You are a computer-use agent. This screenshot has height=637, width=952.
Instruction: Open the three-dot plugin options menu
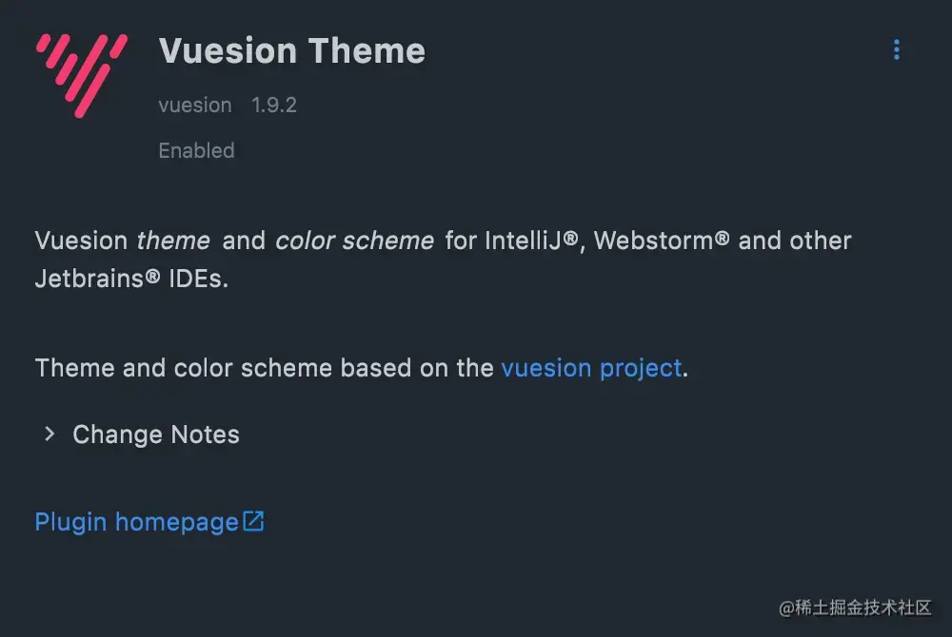[x=896, y=49]
